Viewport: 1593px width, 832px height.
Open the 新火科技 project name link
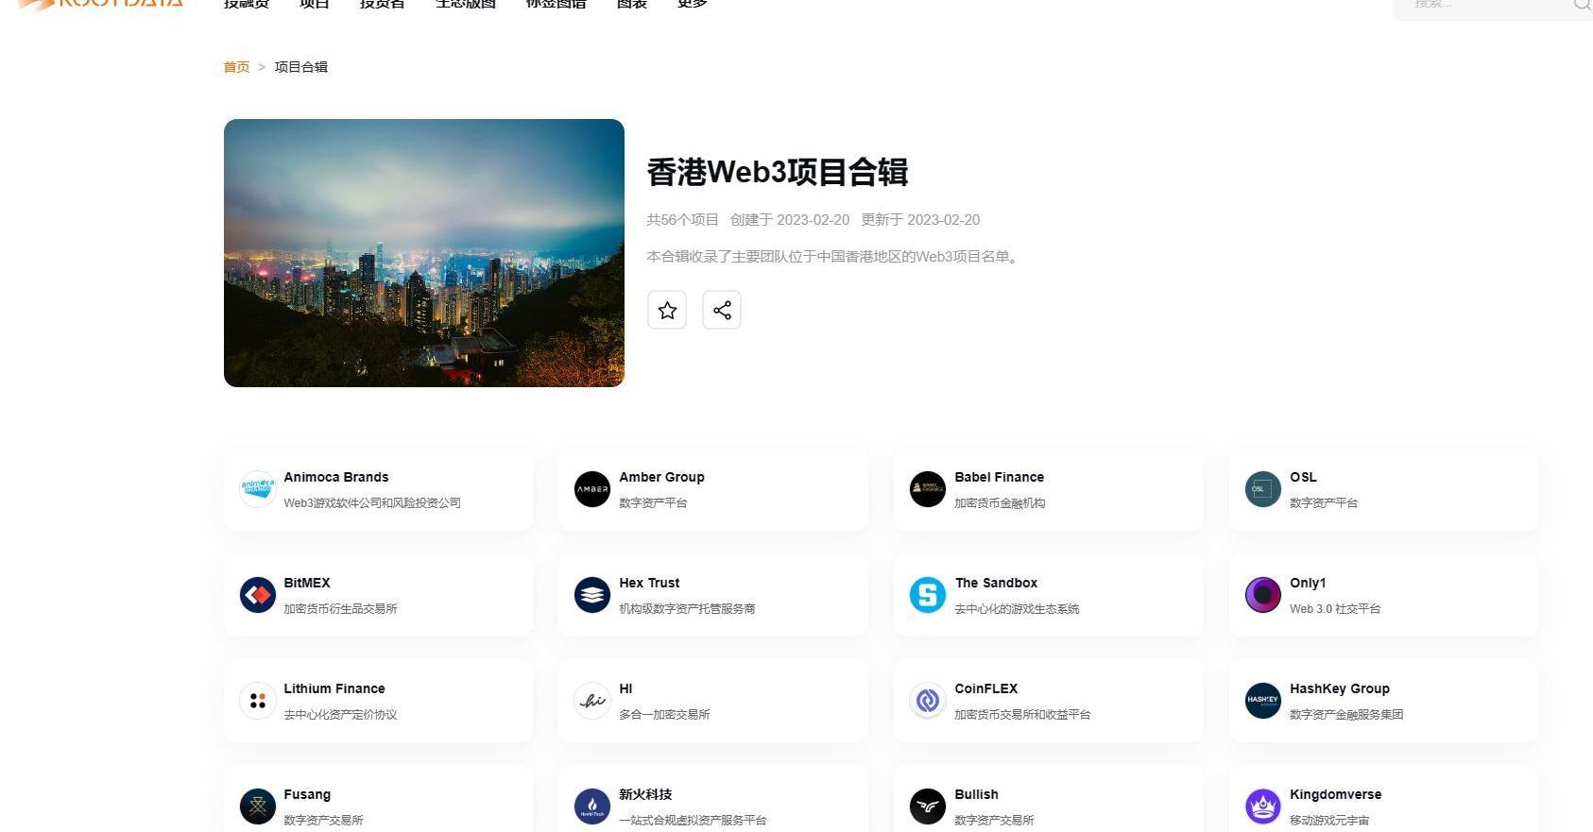tap(645, 794)
